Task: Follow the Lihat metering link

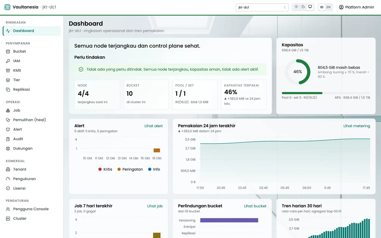Action: (x=357, y=126)
